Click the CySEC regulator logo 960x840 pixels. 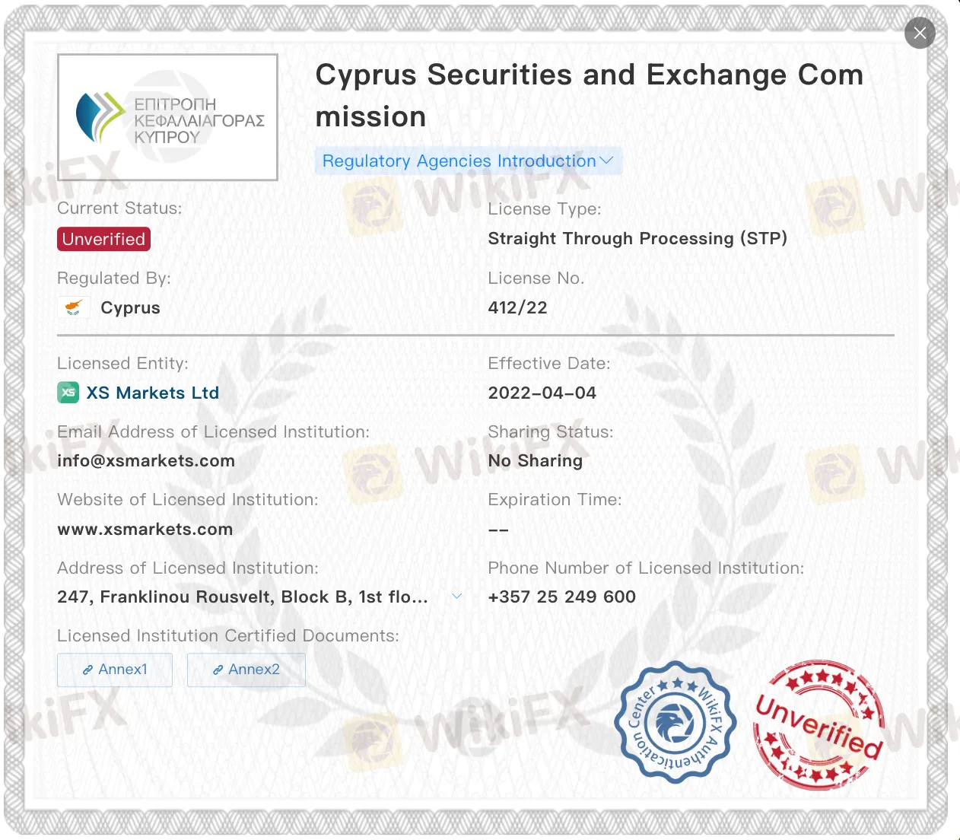167,117
